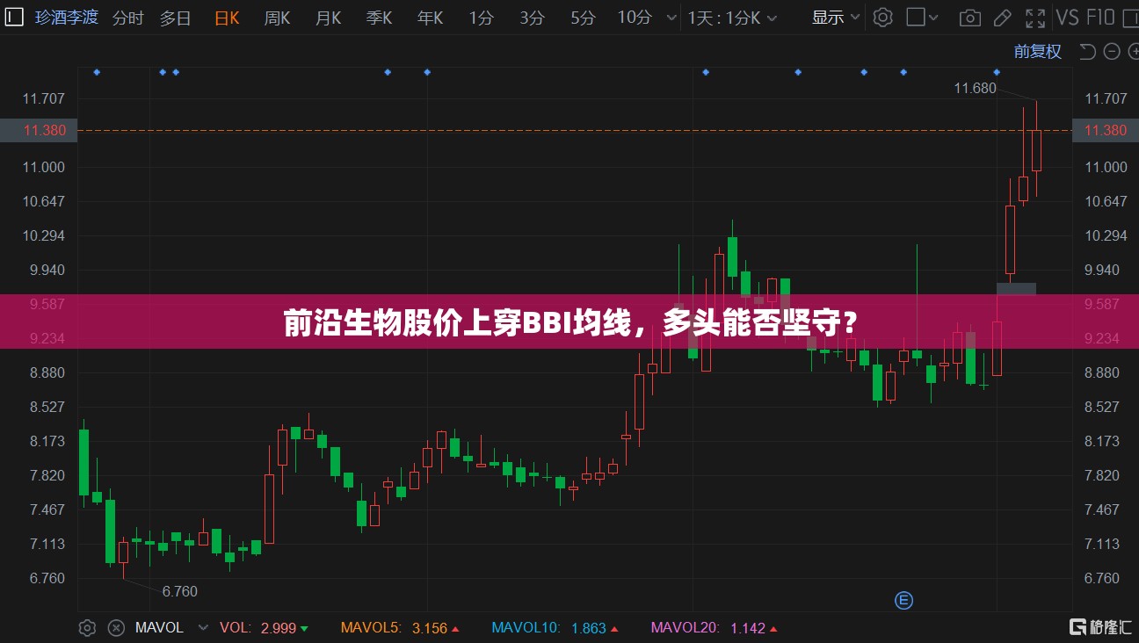Viewport: 1139px width, 643px height.
Task: Click the last blue diamond marker at chart top
Action: pyautogui.click(x=997, y=72)
